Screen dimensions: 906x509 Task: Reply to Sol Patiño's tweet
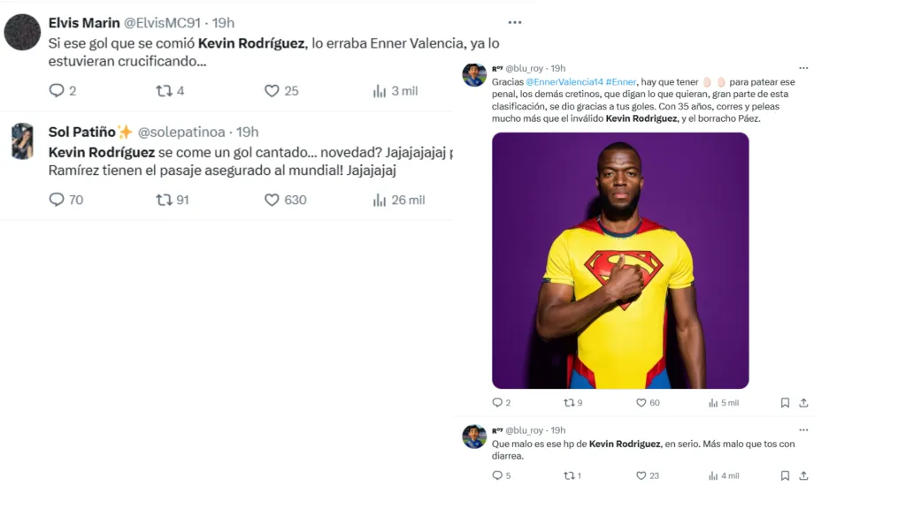click(57, 200)
